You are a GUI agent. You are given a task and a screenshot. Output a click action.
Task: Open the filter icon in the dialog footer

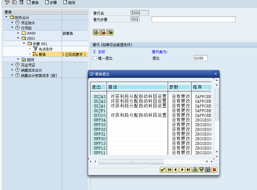pos(201,170)
